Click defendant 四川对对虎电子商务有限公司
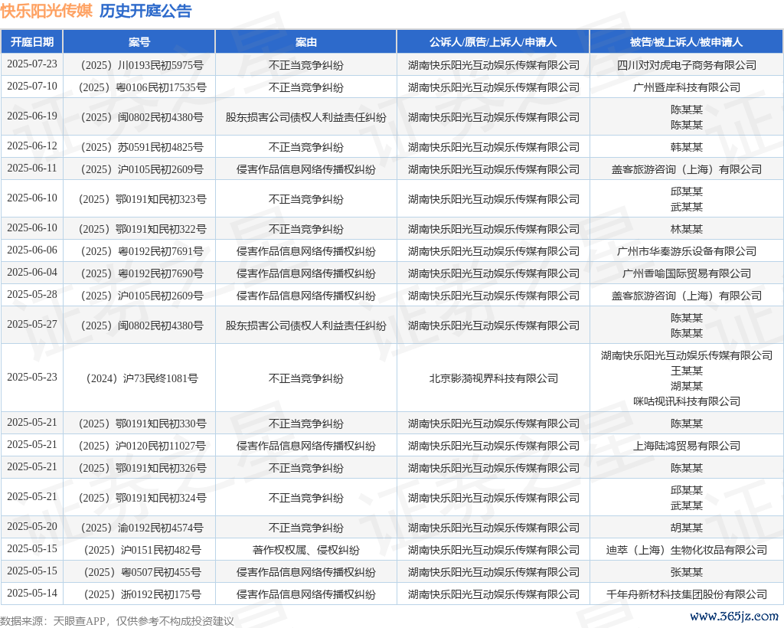784x628 pixels. pyautogui.click(x=687, y=65)
